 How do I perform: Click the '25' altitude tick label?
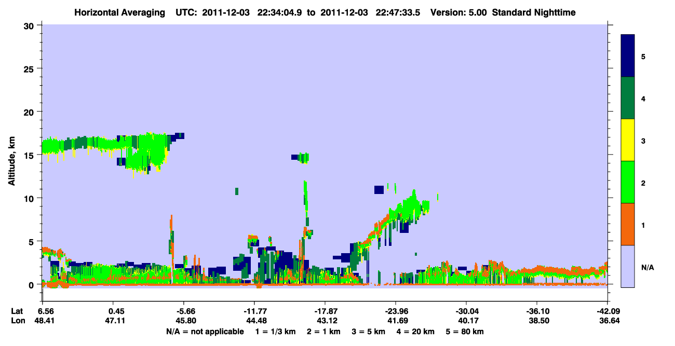point(30,68)
